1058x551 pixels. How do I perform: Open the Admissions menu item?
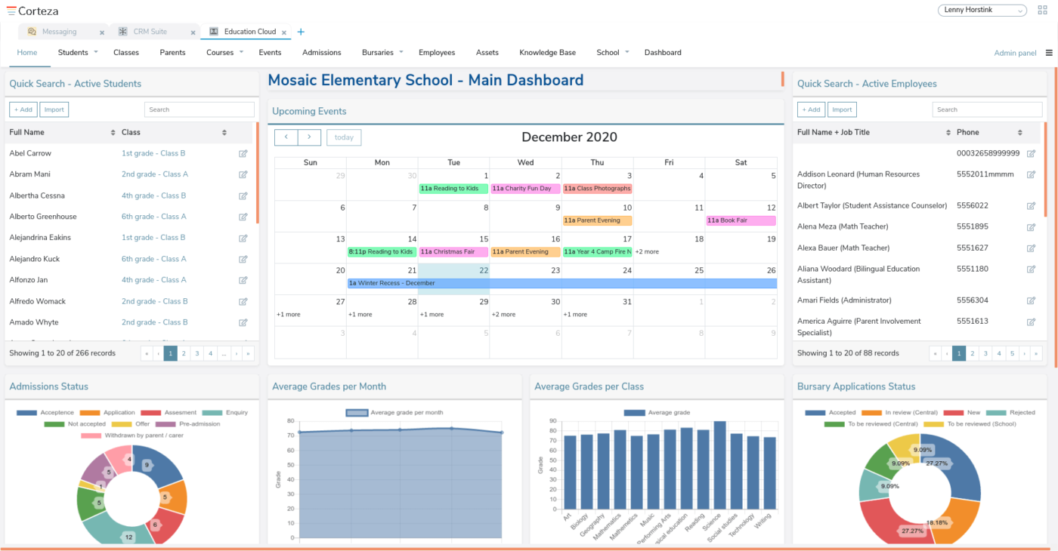(x=322, y=53)
